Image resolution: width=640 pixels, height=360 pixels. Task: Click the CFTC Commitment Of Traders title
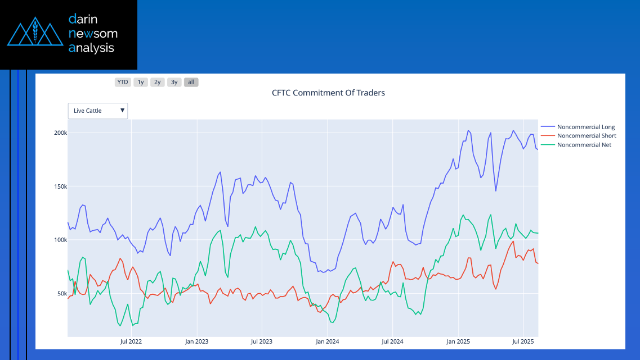pos(328,93)
